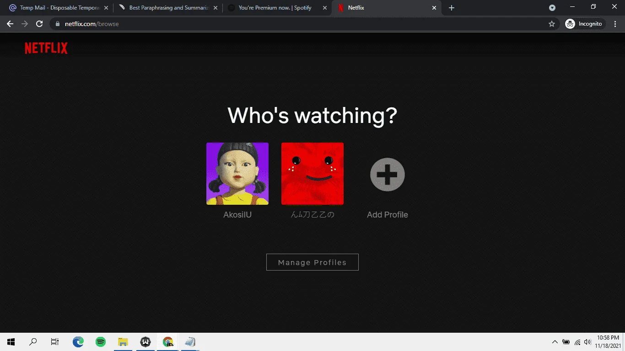Open the notepad app on the taskbar
This screenshot has height=351, width=625.
190,342
